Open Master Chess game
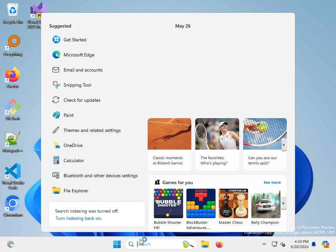The width and height of the screenshot is (336, 252). (x=233, y=207)
